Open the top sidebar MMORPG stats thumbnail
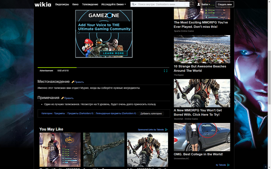271x169 pixels. (x=202, y=10)
